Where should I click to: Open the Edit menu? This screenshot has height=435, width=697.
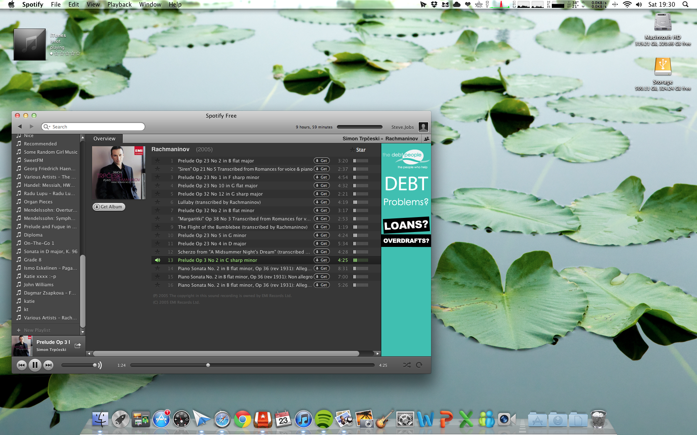(74, 5)
